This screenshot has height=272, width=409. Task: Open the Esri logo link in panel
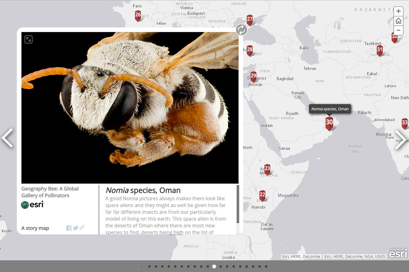pyautogui.click(x=33, y=205)
